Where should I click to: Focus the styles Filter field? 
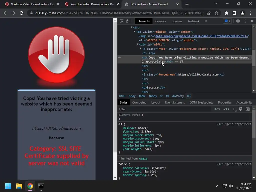[x=164, y=109]
